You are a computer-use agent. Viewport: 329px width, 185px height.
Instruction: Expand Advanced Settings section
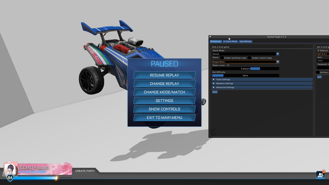262,87
